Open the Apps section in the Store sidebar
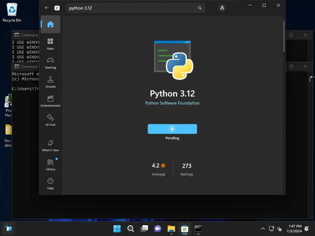This screenshot has height=236, width=315. click(x=50, y=44)
